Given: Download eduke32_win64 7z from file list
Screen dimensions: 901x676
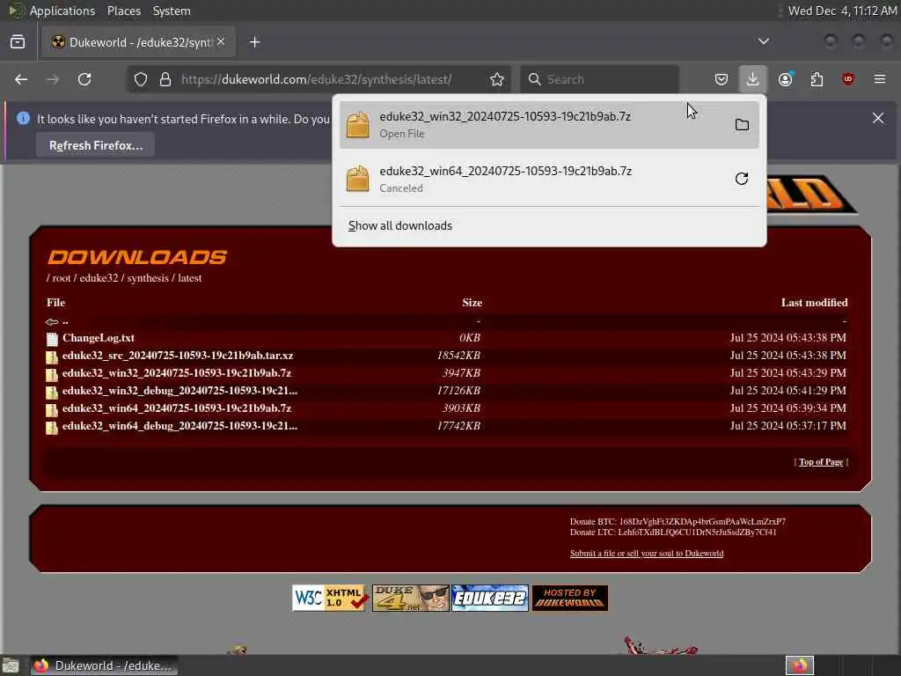Looking at the screenshot, I should tap(176, 408).
